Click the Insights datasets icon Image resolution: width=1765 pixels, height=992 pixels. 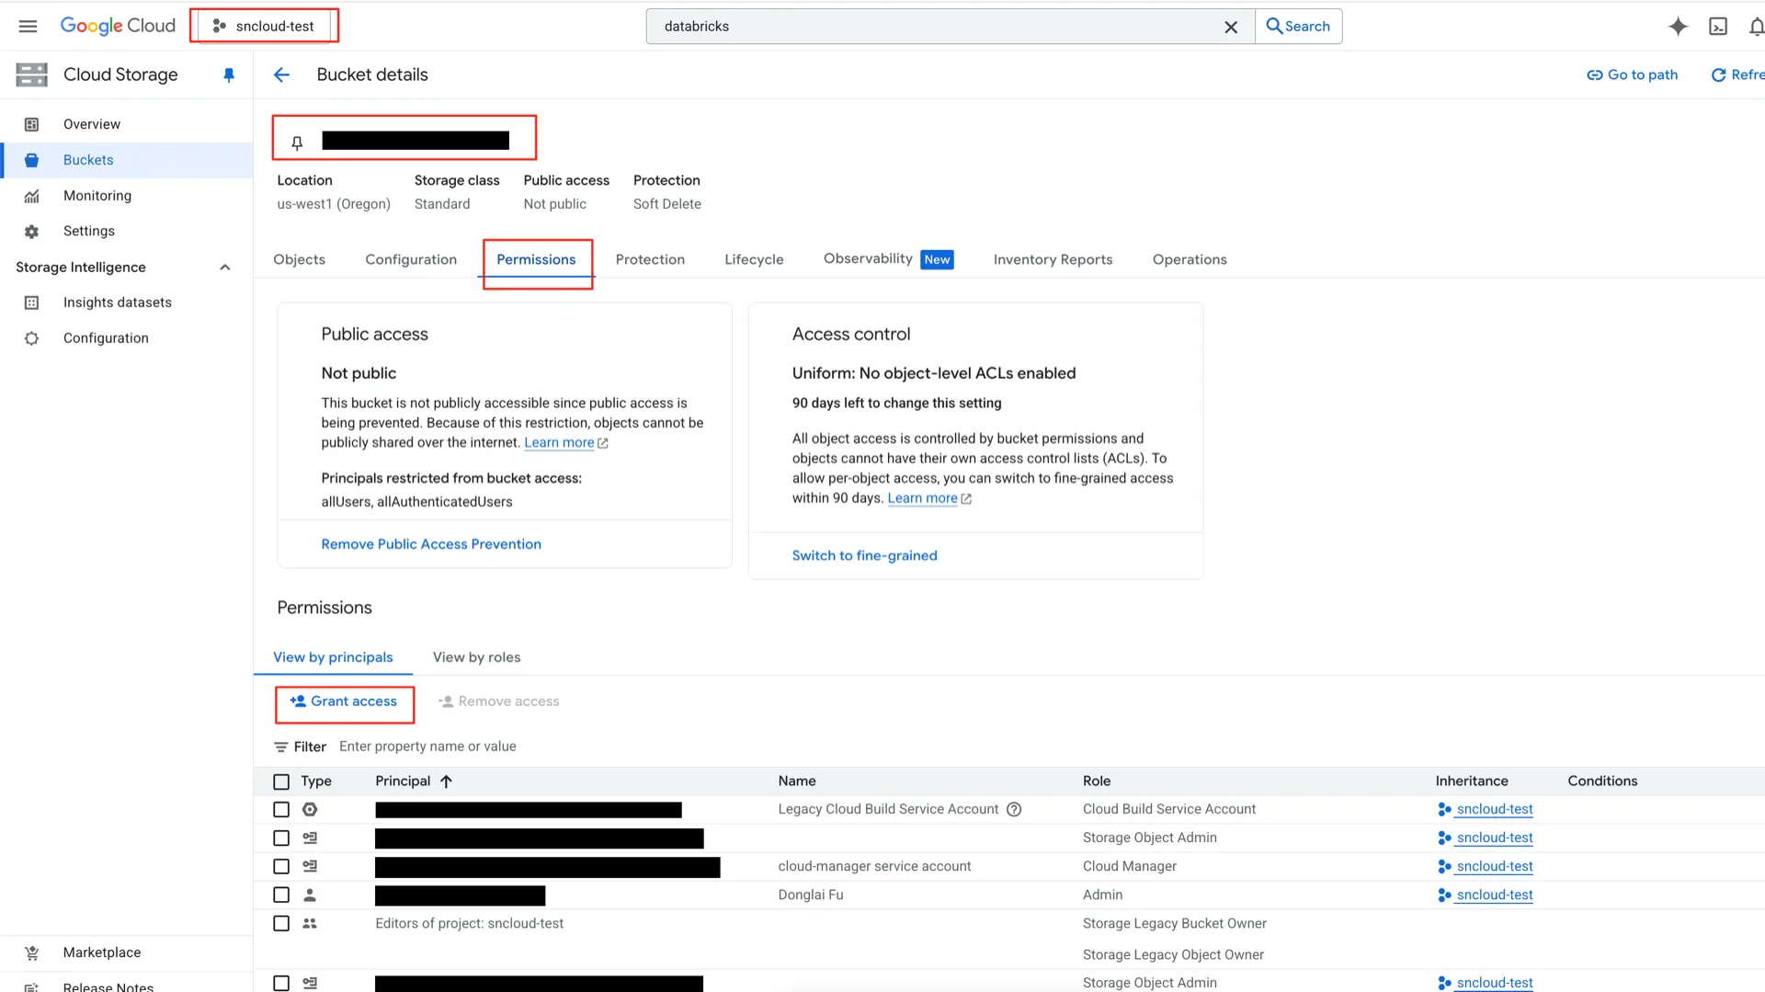pyautogui.click(x=31, y=302)
